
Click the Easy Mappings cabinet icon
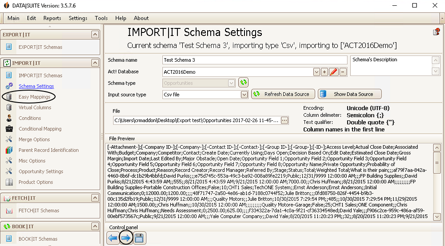click(9, 97)
